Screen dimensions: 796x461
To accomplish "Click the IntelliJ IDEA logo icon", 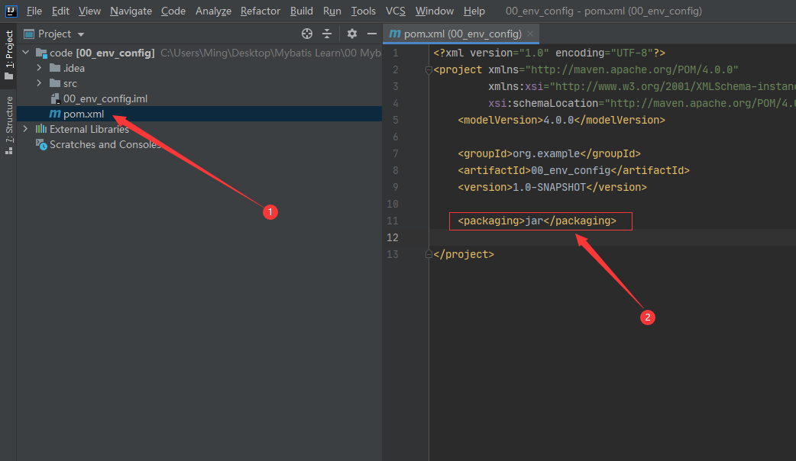I will click(11, 11).
